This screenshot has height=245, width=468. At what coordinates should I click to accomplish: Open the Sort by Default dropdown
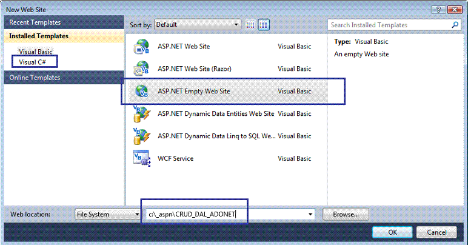tap(198, 25)
